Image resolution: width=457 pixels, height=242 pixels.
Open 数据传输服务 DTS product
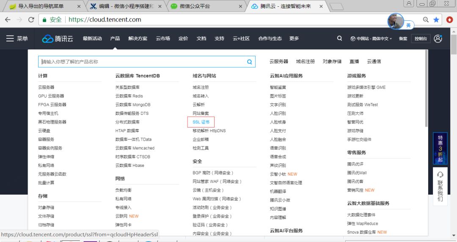132,114
